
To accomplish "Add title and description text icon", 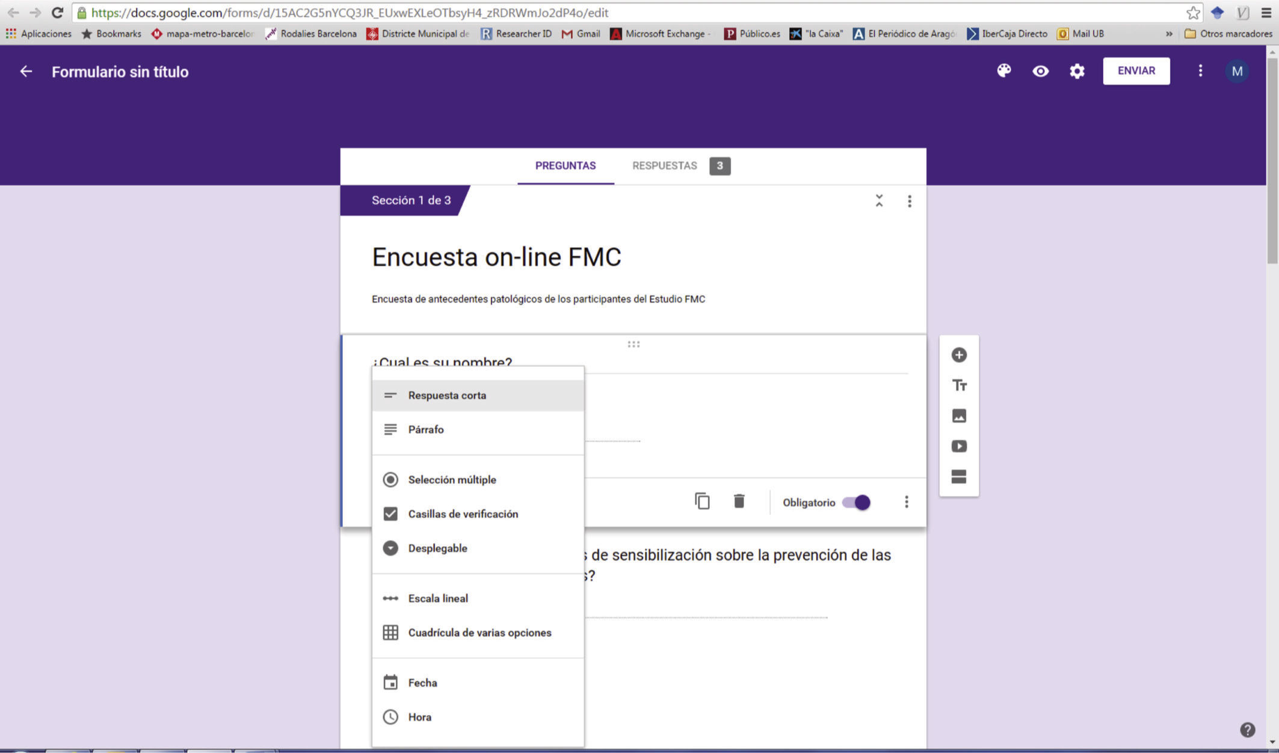I will 959,385.
